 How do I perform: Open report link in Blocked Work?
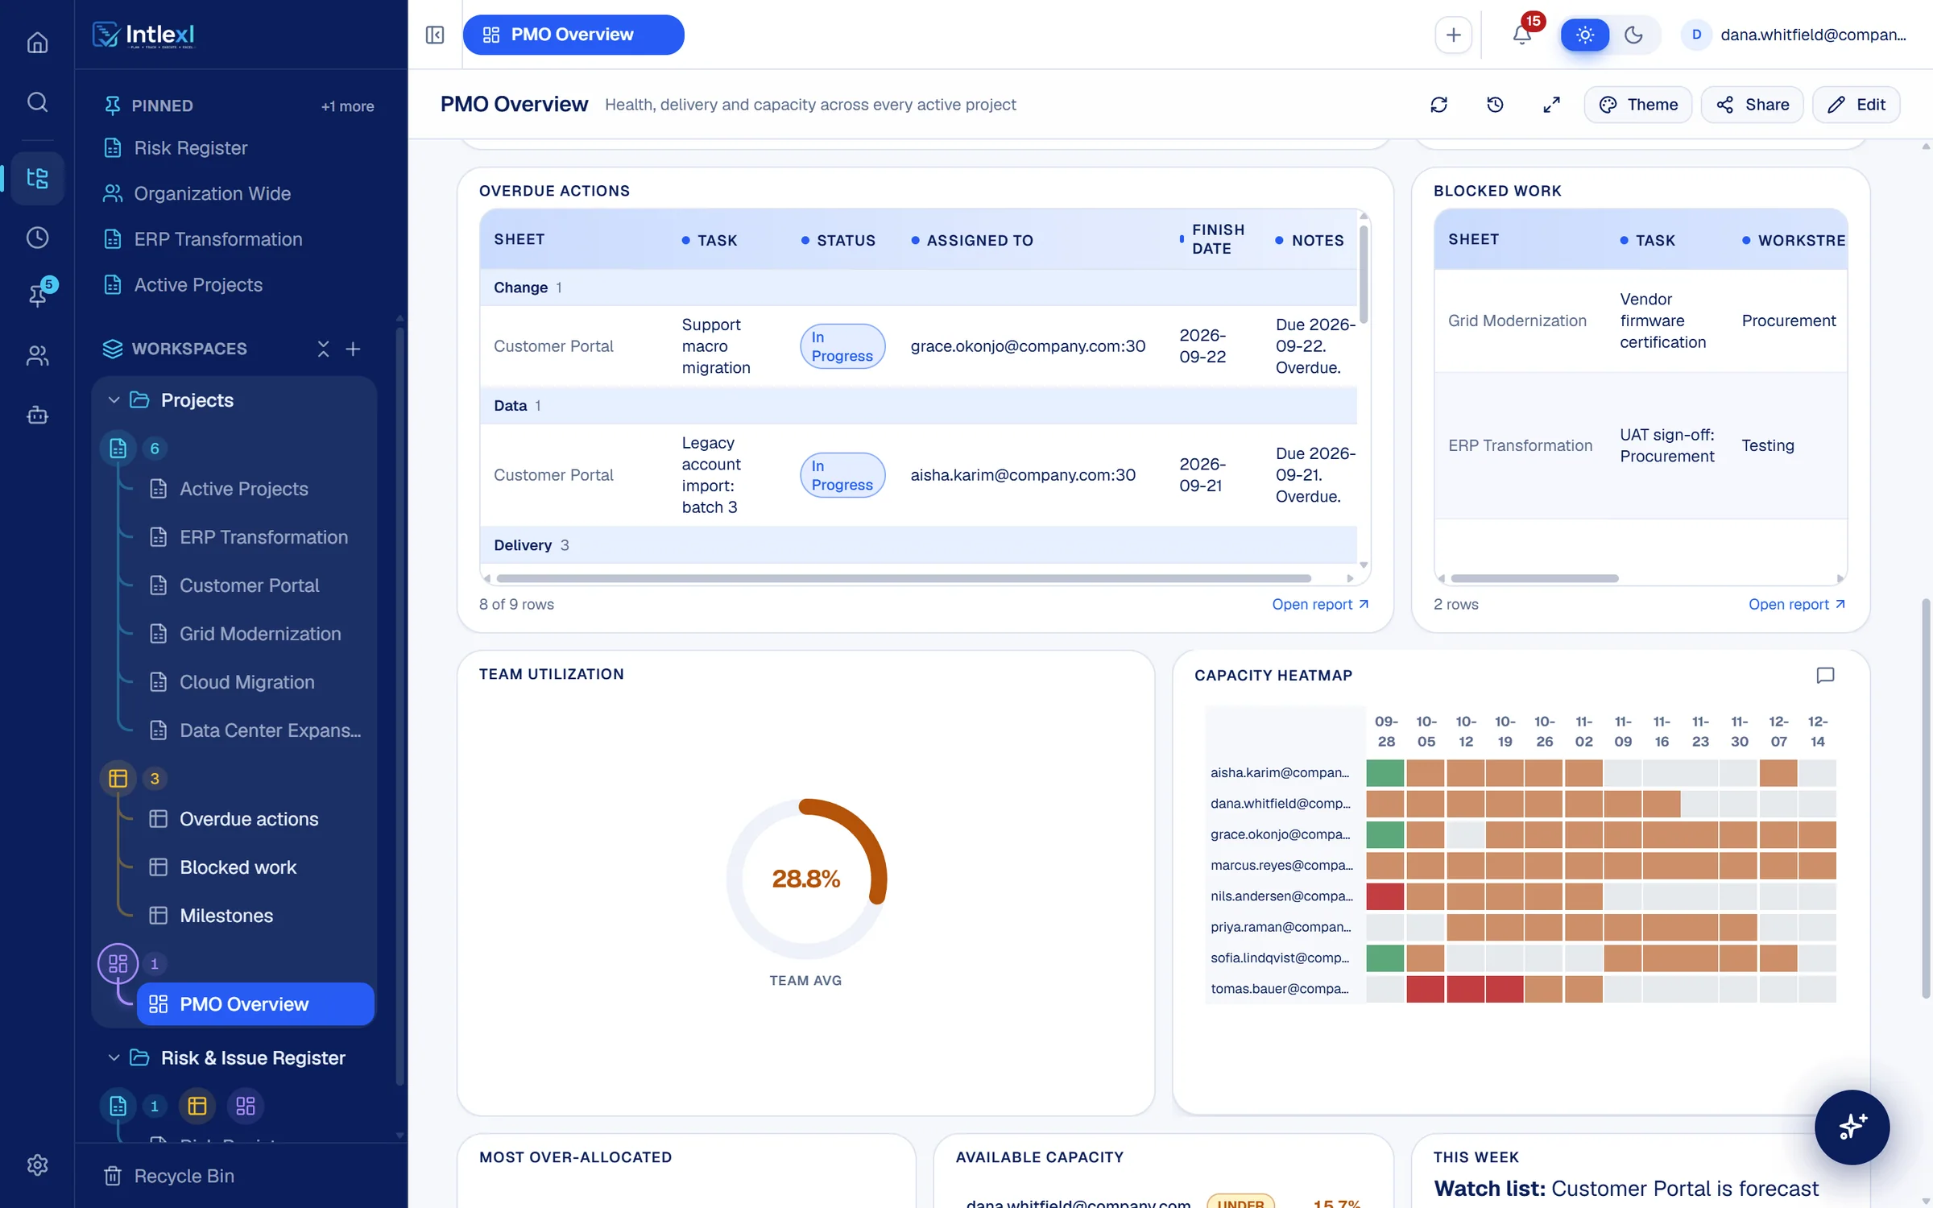(x=1797, y=604)
